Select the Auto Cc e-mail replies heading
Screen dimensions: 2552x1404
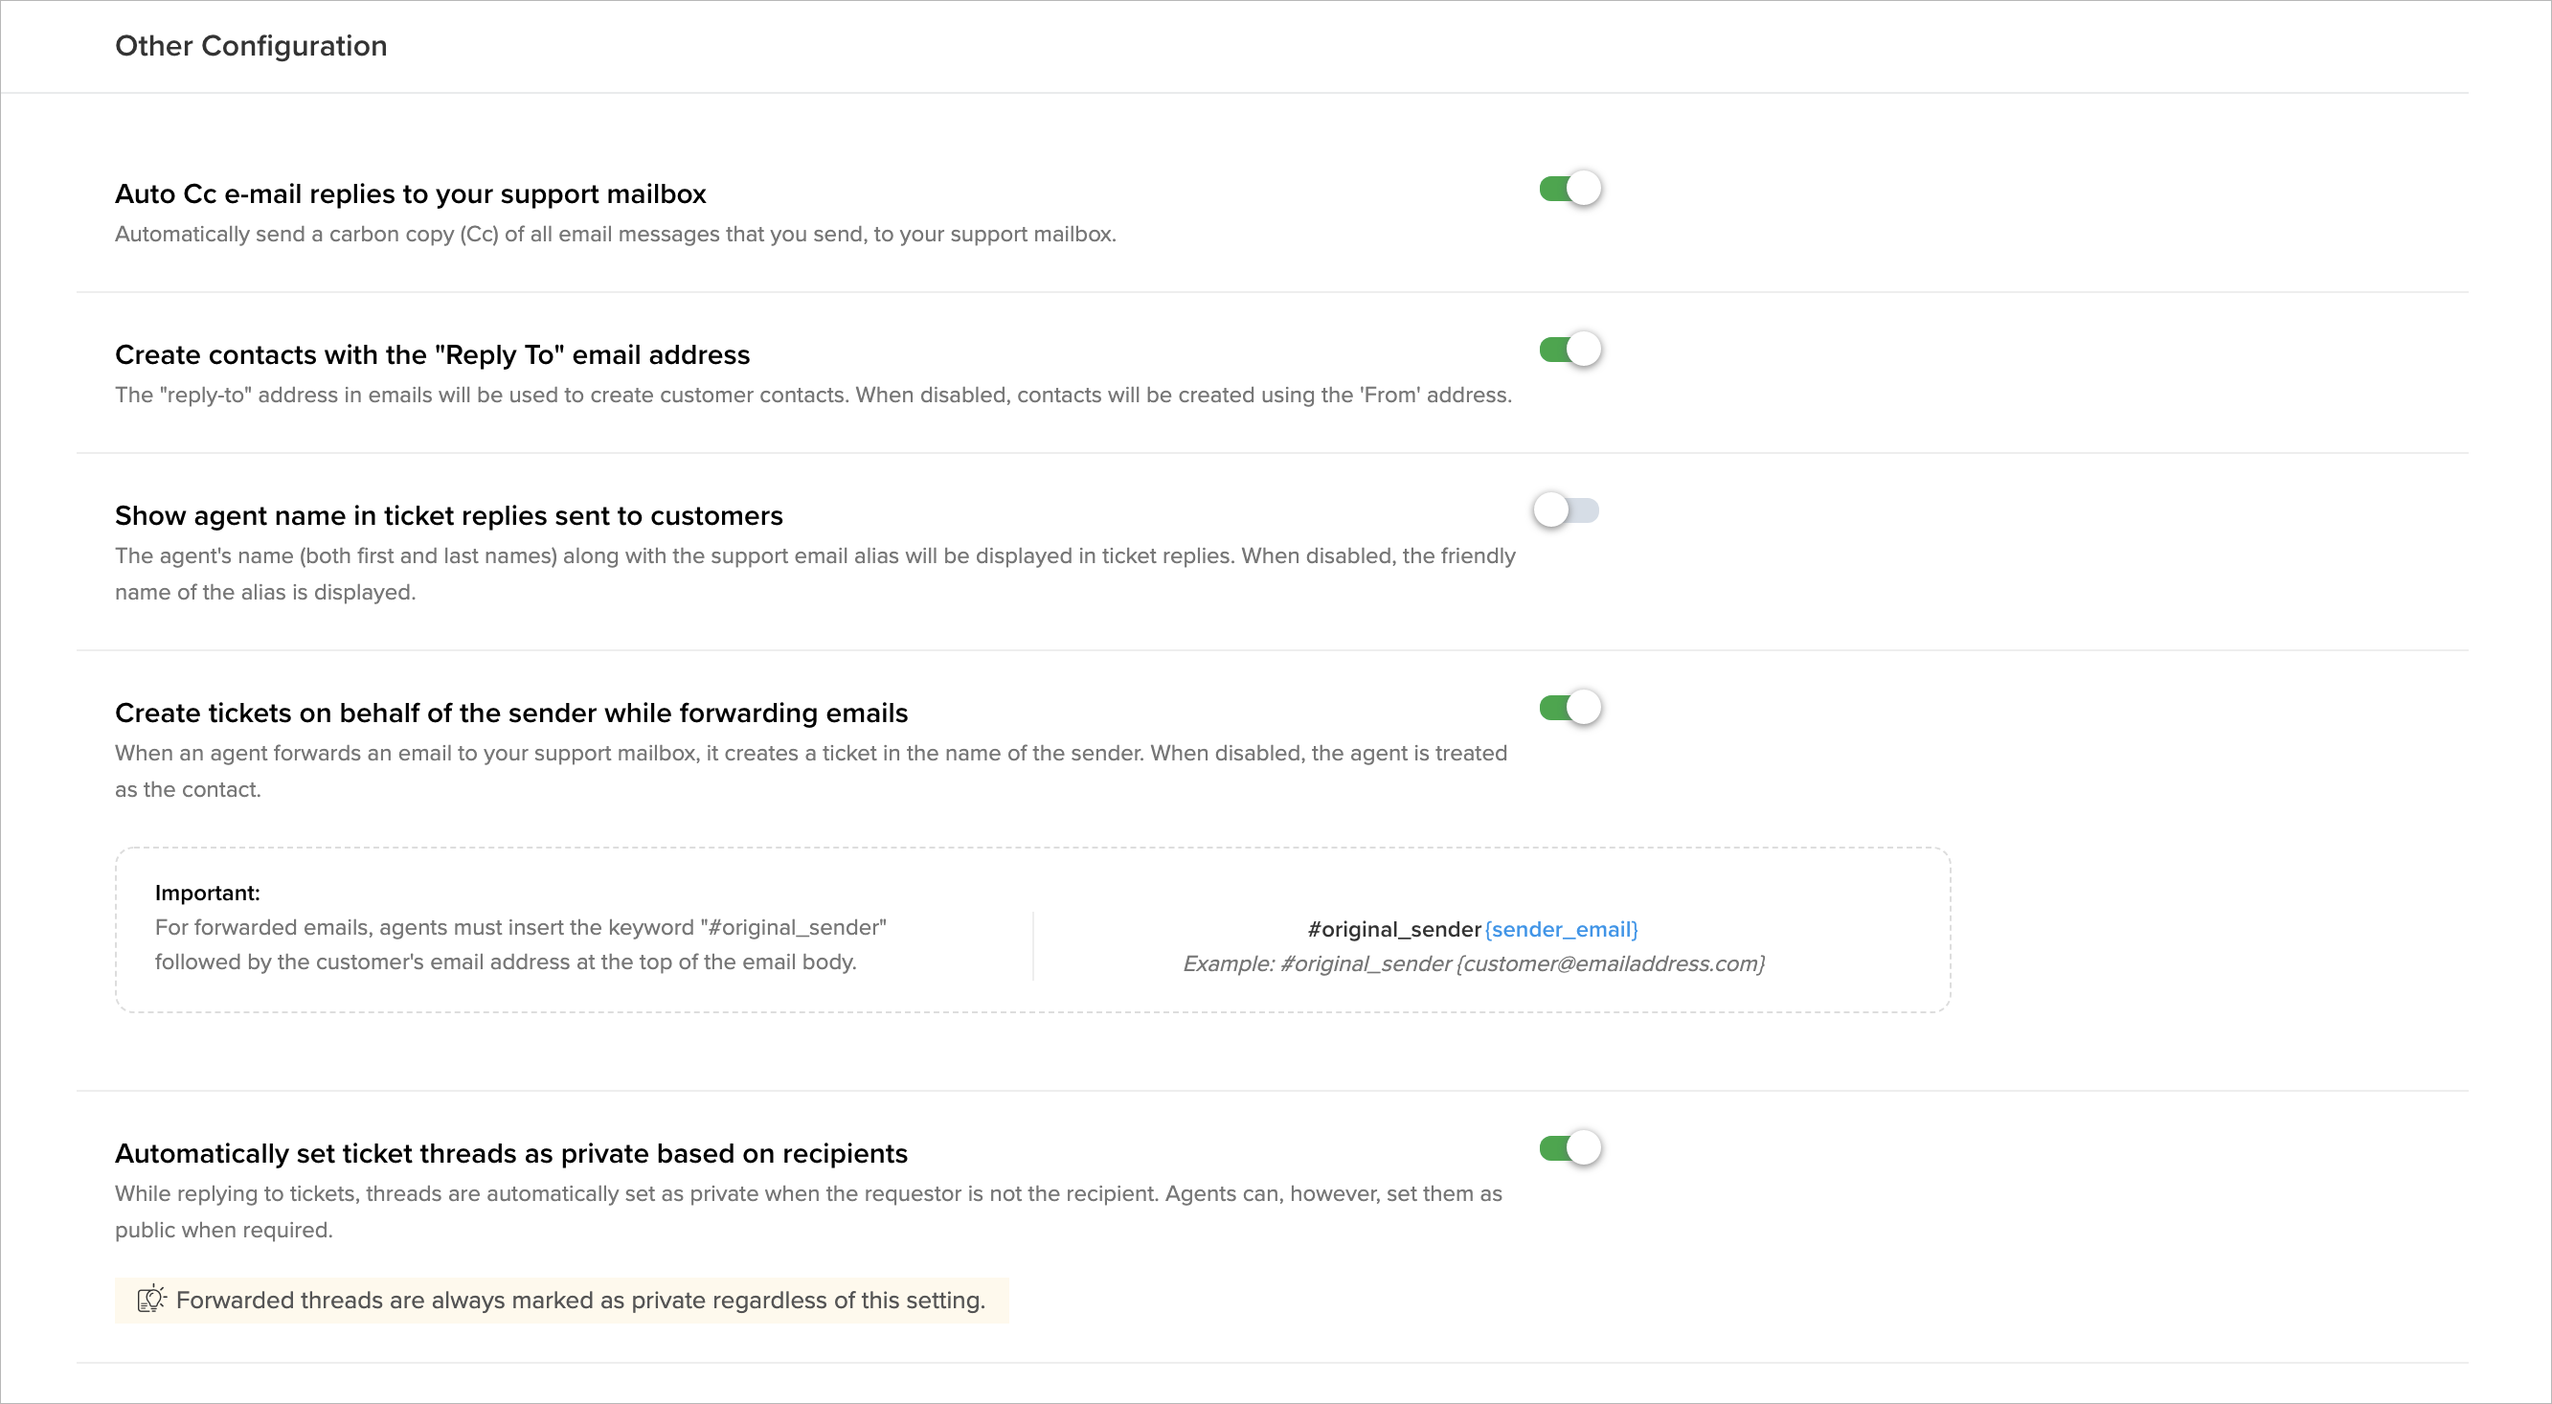click(410, 194)
